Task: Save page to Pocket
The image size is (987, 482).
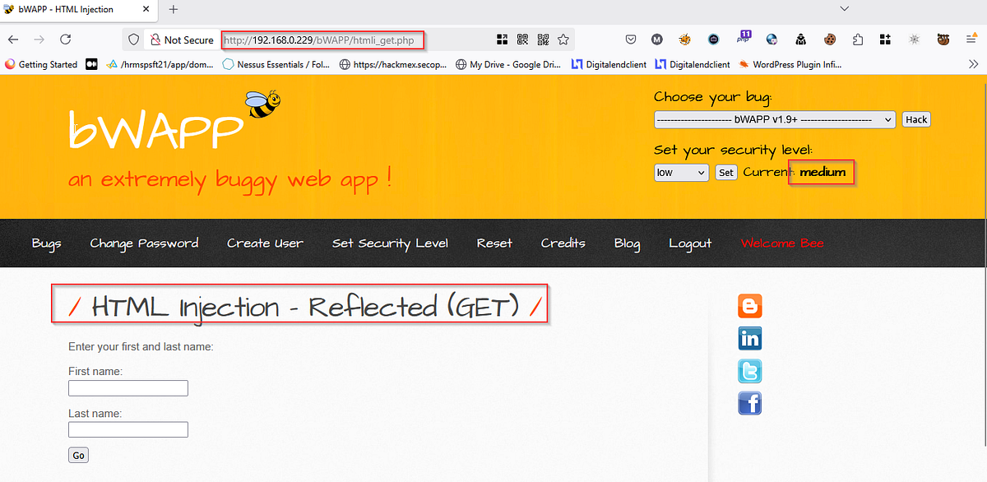Action: 631,39
